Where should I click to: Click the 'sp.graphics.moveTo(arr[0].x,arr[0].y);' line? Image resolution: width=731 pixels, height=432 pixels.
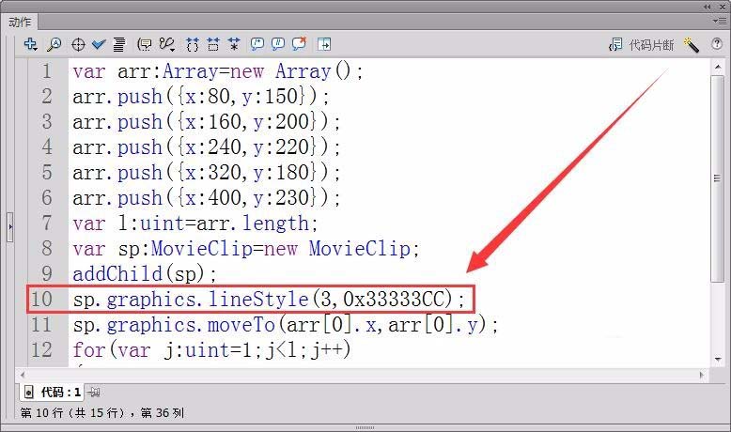click(286, 324)
